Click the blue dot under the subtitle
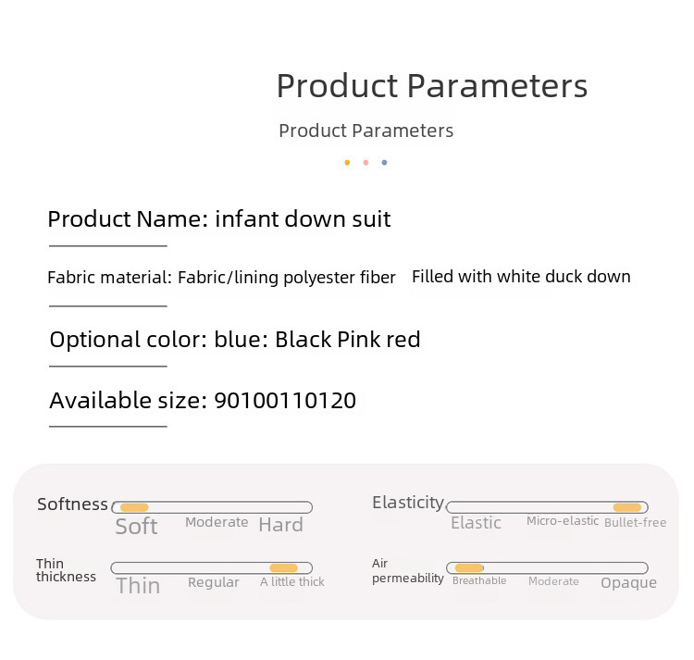The height and width of the screenshot is (660, 694). [x=384, y=163]
